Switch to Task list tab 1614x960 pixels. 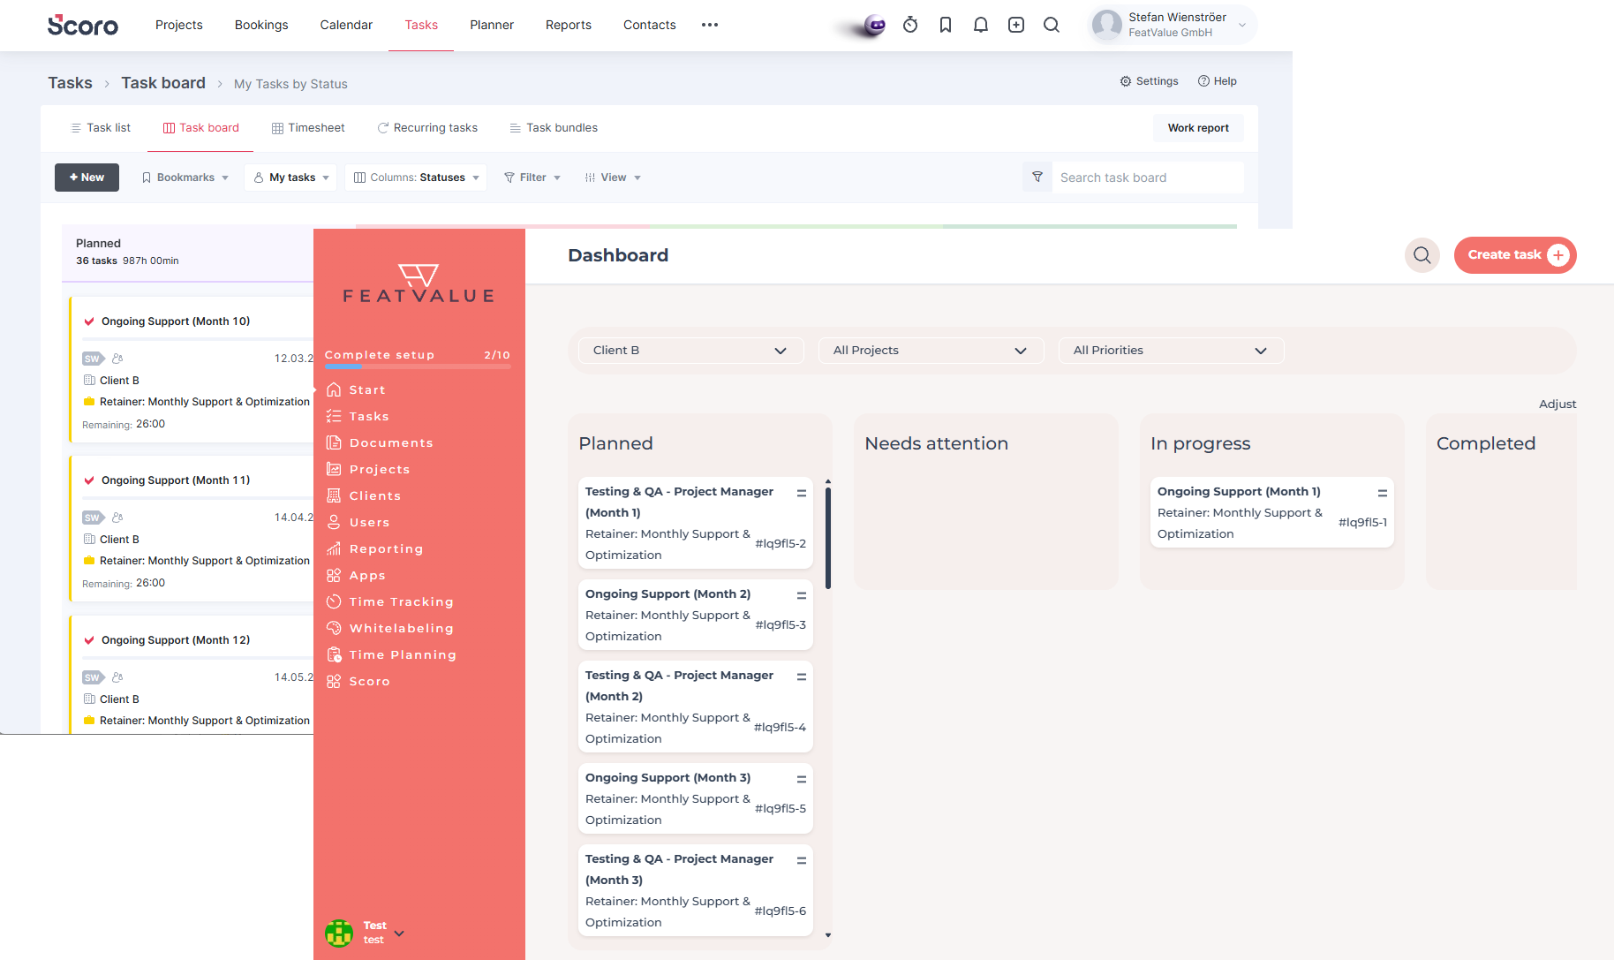pyautogui.click(x=101, y=128)
